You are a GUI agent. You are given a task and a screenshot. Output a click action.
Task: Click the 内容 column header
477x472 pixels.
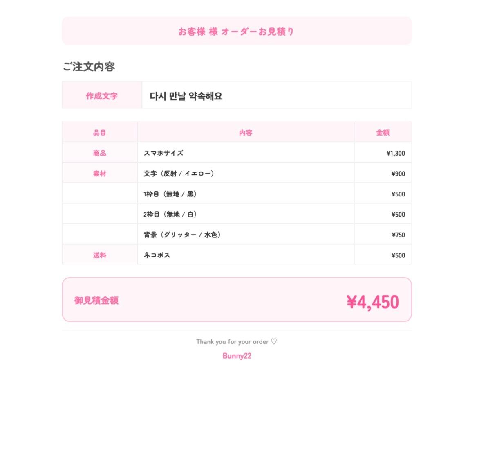246,132
